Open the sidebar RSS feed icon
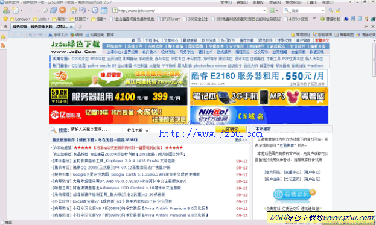 (x=3, y=45)
